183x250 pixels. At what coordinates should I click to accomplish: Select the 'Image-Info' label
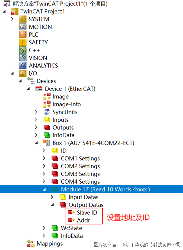coord(66,104)
